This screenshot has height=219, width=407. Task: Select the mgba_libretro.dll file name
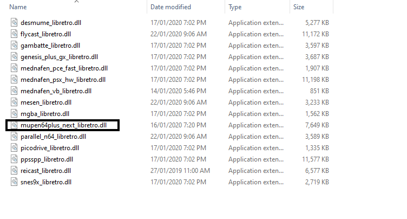(45, 114)
